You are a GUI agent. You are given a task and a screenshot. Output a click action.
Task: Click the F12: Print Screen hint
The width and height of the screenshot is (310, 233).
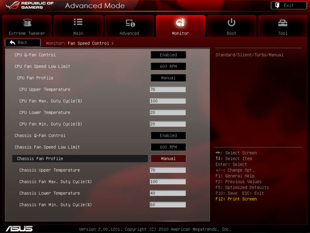coord(236,199)
